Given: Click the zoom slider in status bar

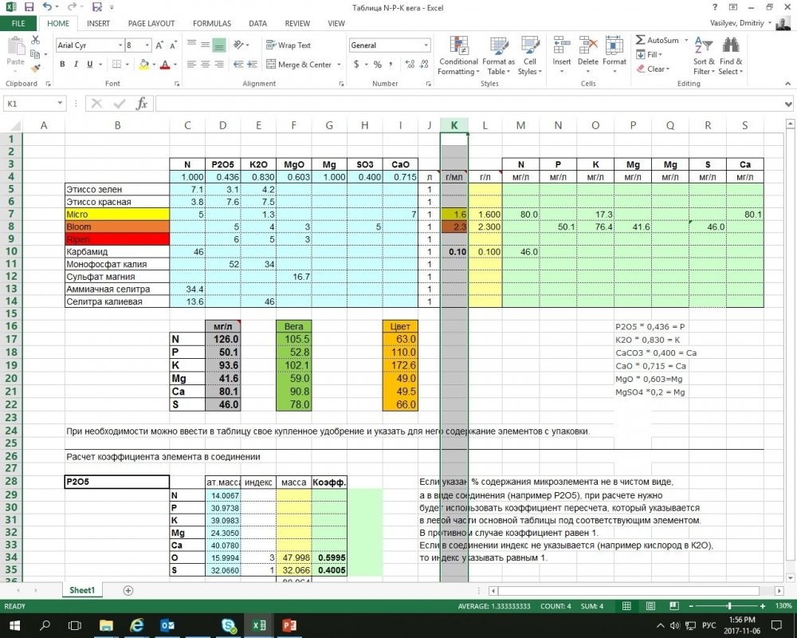Looking at the screenshot, I should (729, 606).
